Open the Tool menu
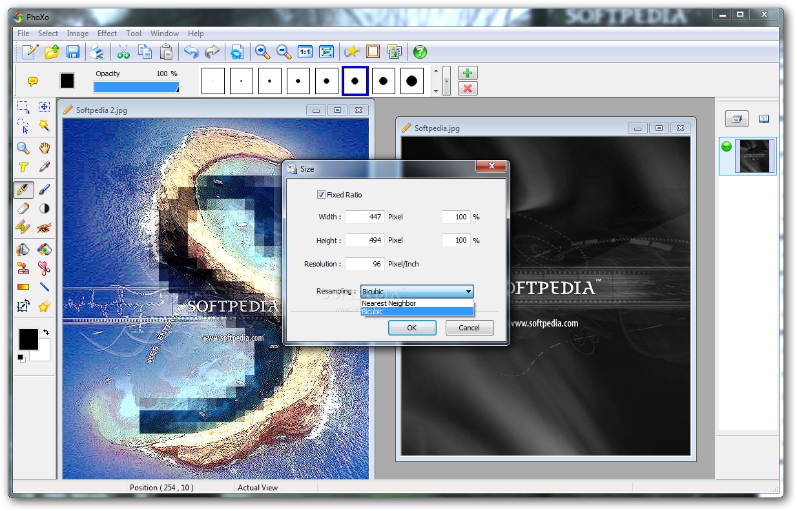 click(134, 34)
